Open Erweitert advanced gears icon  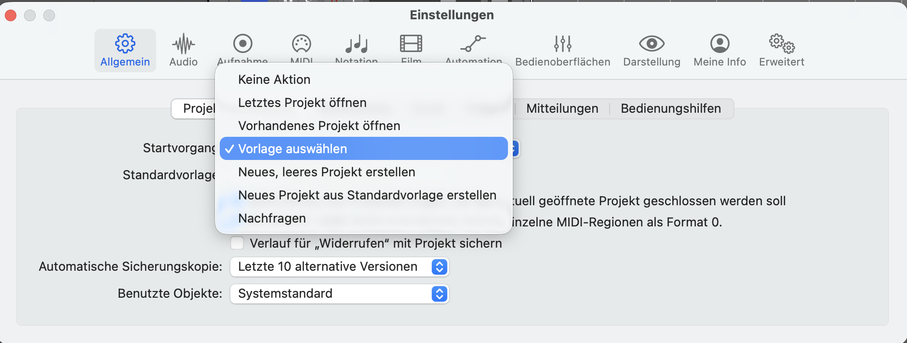[x=781, y=44]
